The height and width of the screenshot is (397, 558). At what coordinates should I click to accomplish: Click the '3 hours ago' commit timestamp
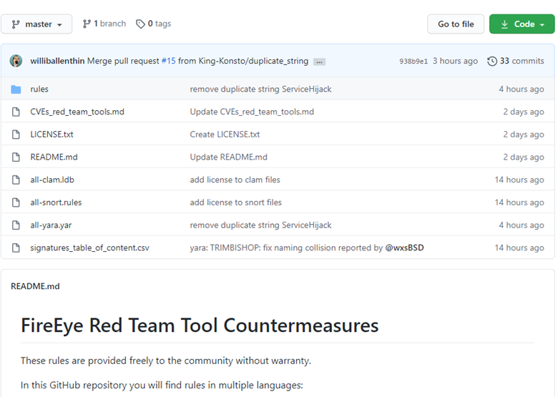click(x=455, y=61)
